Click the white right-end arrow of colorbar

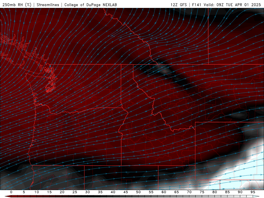coord(256,196)
